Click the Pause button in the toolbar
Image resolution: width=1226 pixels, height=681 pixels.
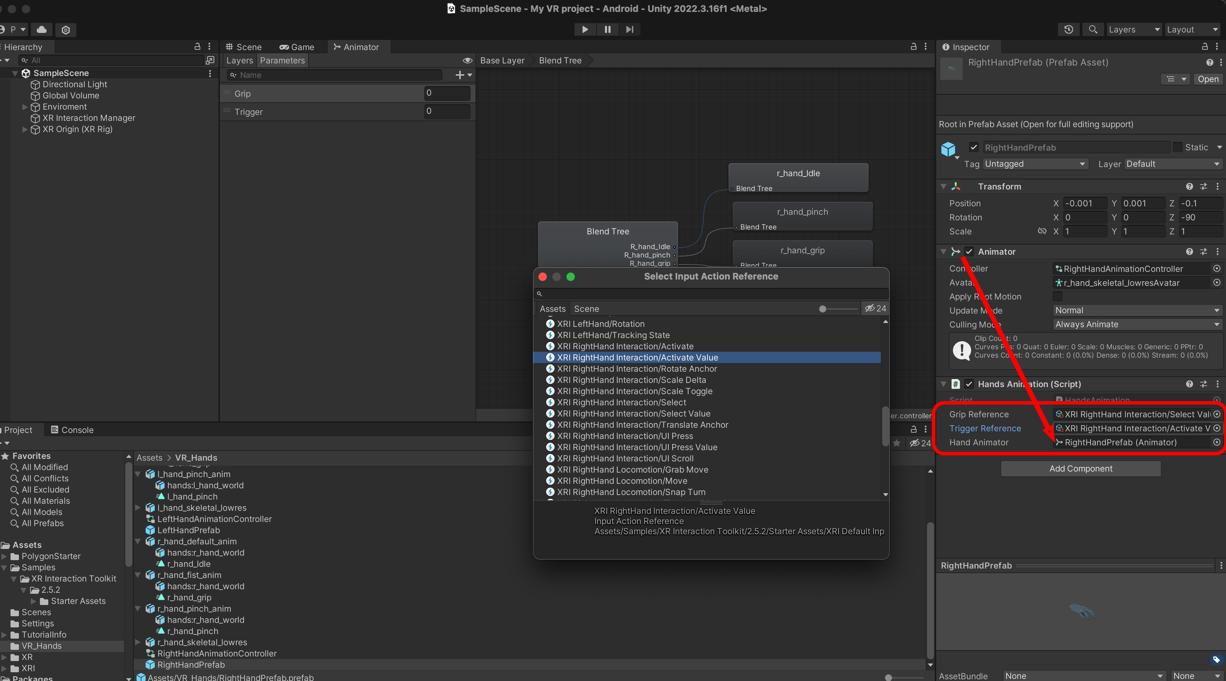point(607,29)
